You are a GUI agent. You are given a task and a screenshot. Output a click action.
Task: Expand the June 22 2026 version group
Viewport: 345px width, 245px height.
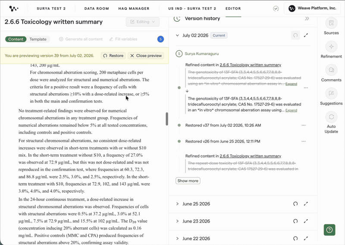point(177,239)
